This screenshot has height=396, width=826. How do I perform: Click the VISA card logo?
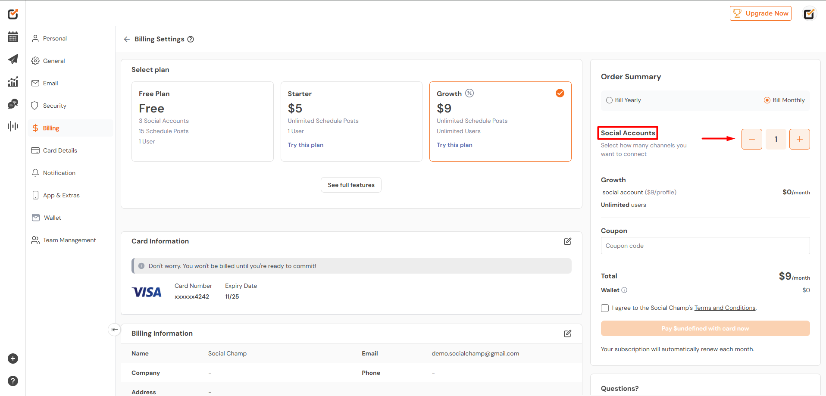147,292
